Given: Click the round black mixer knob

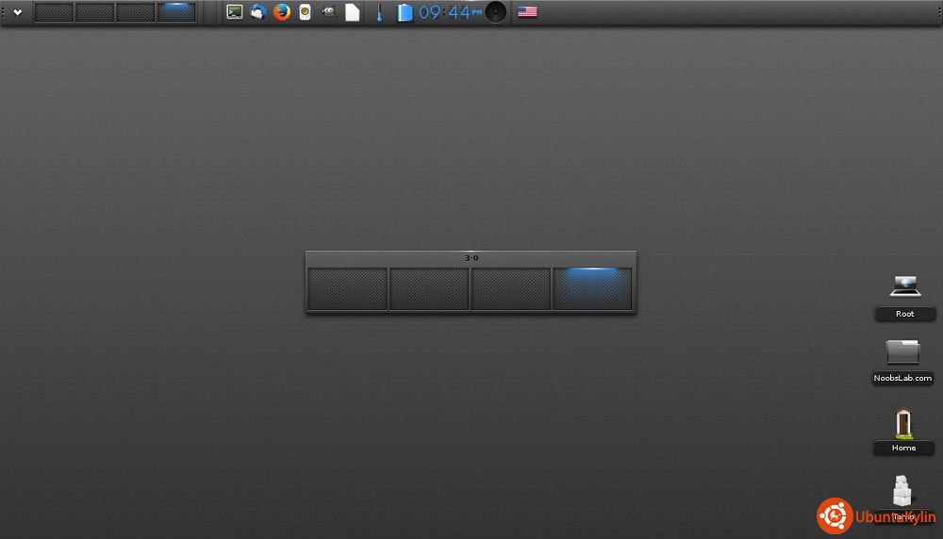Looking at the screenshot, I should tap(496, 12).
